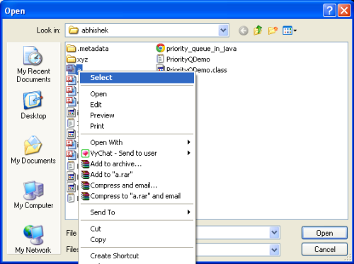Click Compress to "a.rar" and email
This screenshot has height=264, width=354.
pos(137,196)
